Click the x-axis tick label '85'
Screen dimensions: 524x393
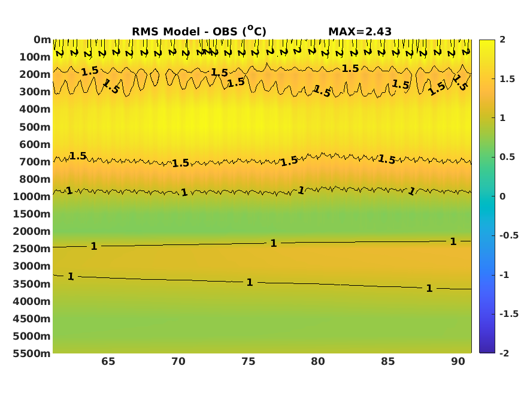point(388,362)
